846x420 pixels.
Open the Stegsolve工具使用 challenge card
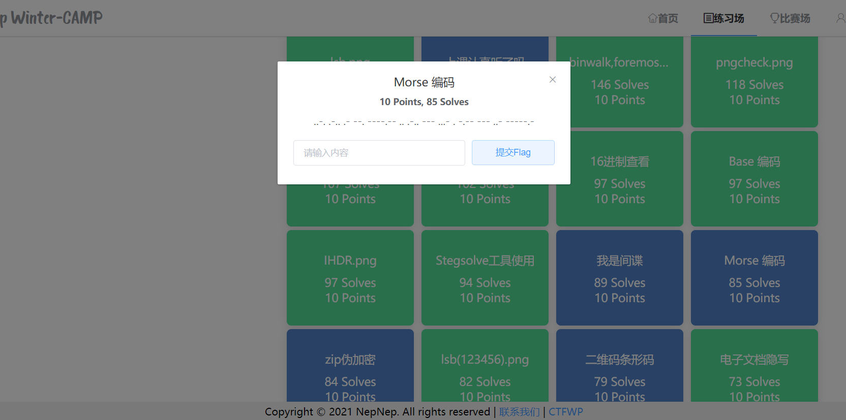485,278
